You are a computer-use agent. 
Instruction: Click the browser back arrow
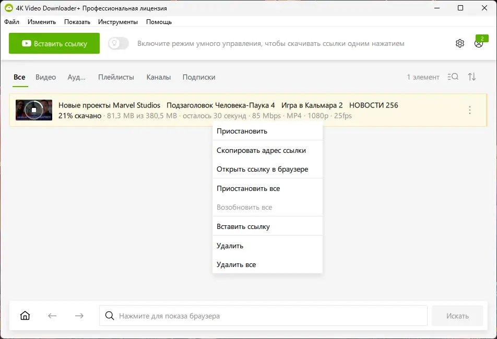(x=52, y=316)
